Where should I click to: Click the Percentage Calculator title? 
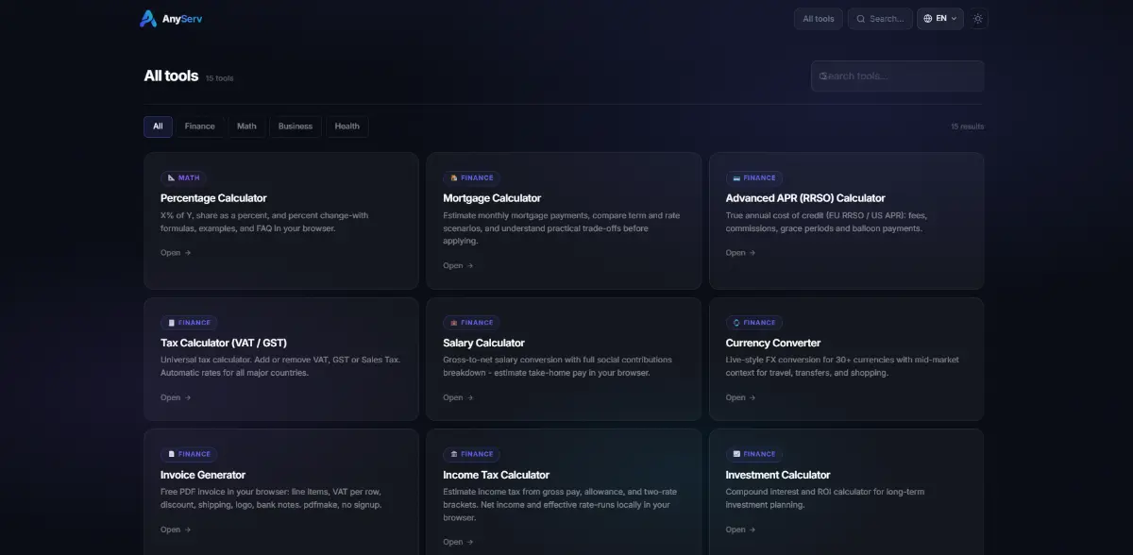click(213, 198)
